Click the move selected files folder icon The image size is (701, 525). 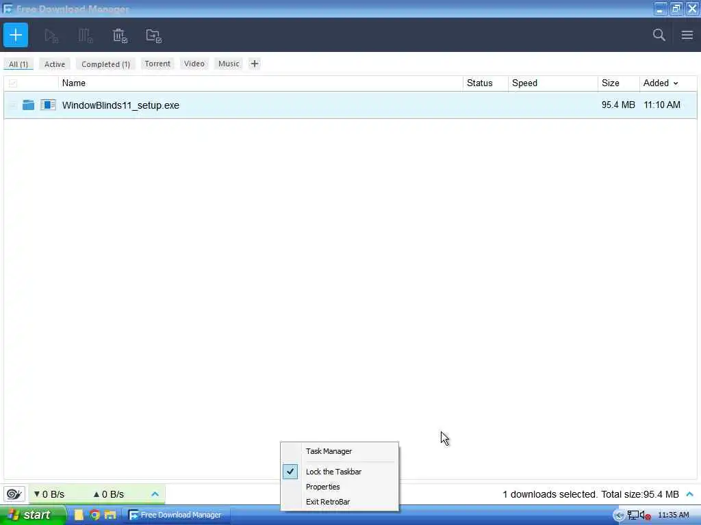153,36
